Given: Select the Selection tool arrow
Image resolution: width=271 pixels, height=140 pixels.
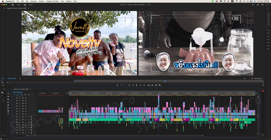Looking at the screenshot, I should (8, 91).
